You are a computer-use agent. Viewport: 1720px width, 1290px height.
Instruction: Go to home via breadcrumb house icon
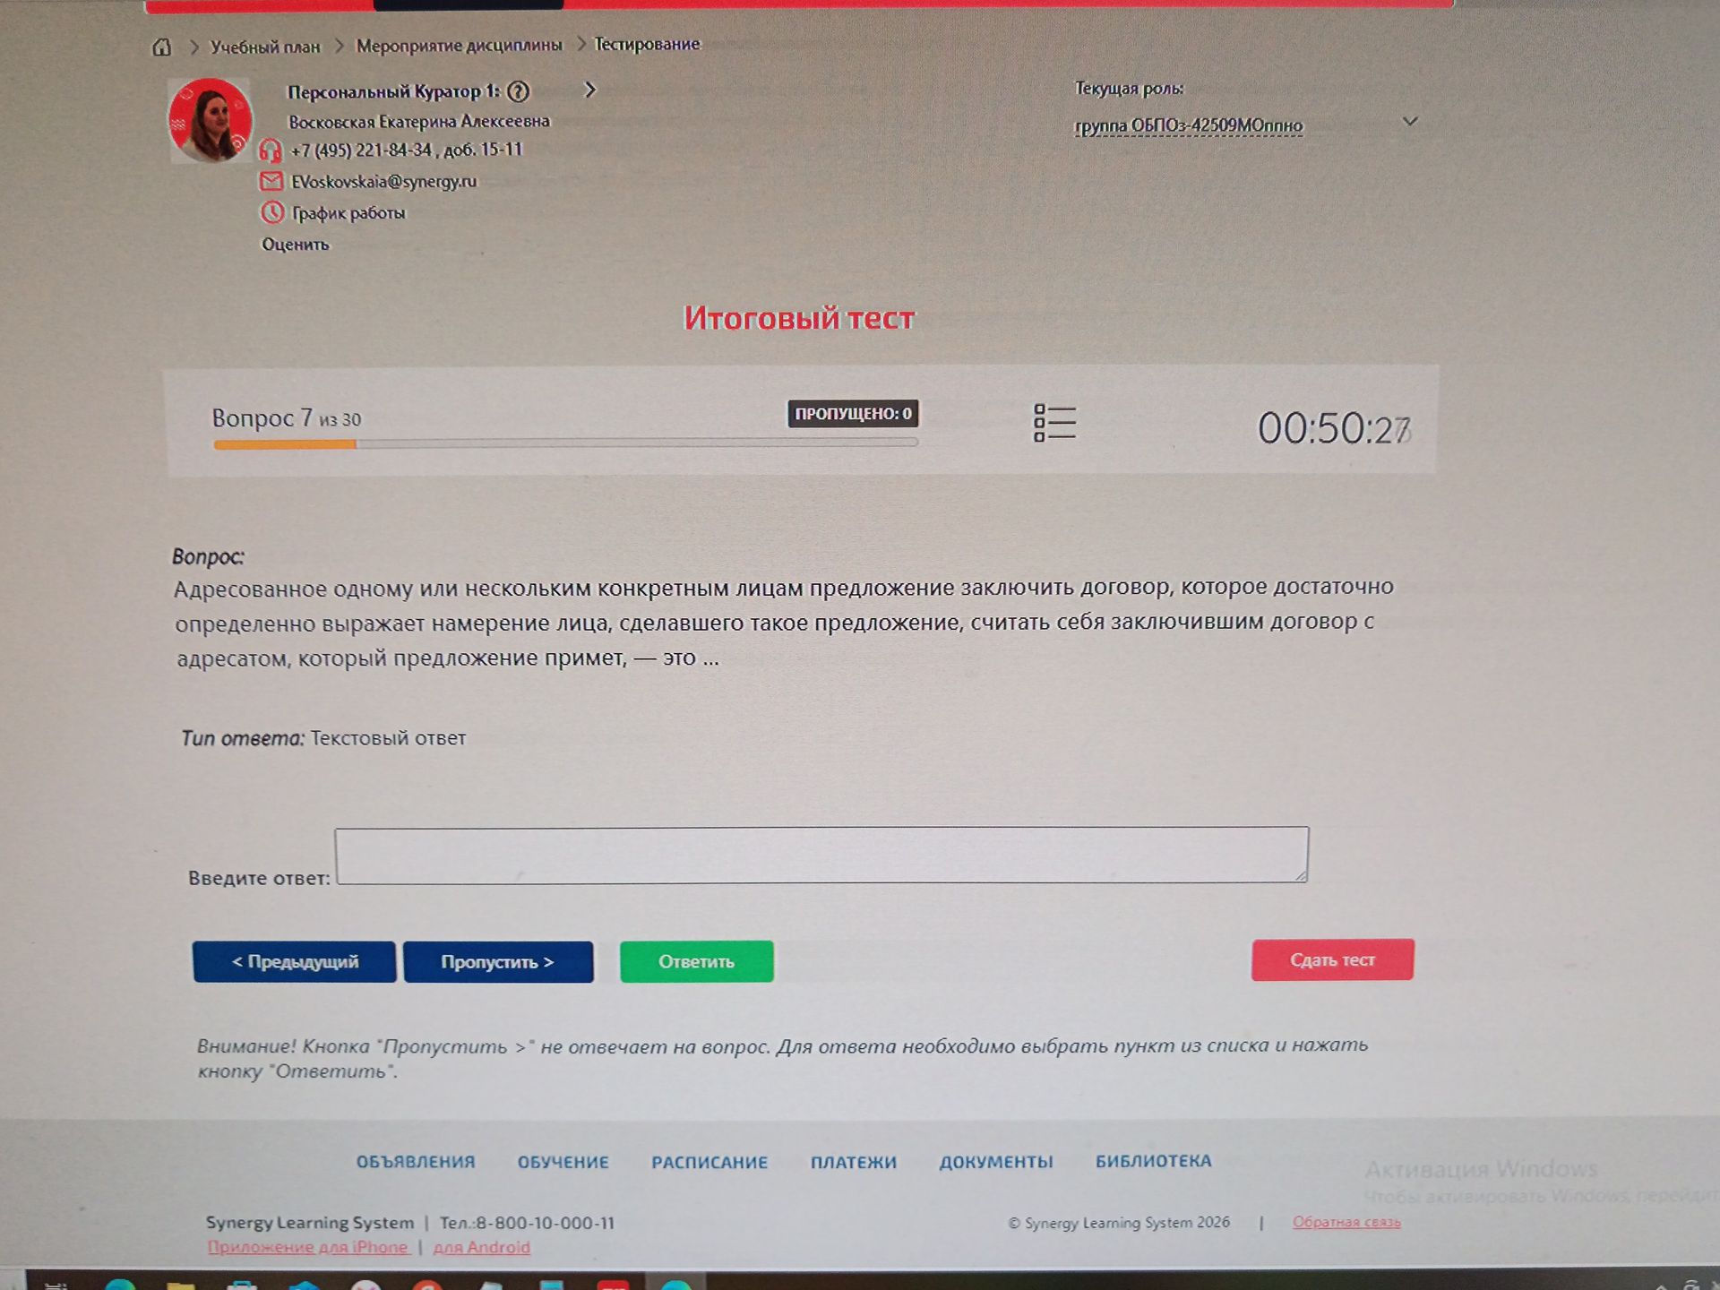click(161, 47)
